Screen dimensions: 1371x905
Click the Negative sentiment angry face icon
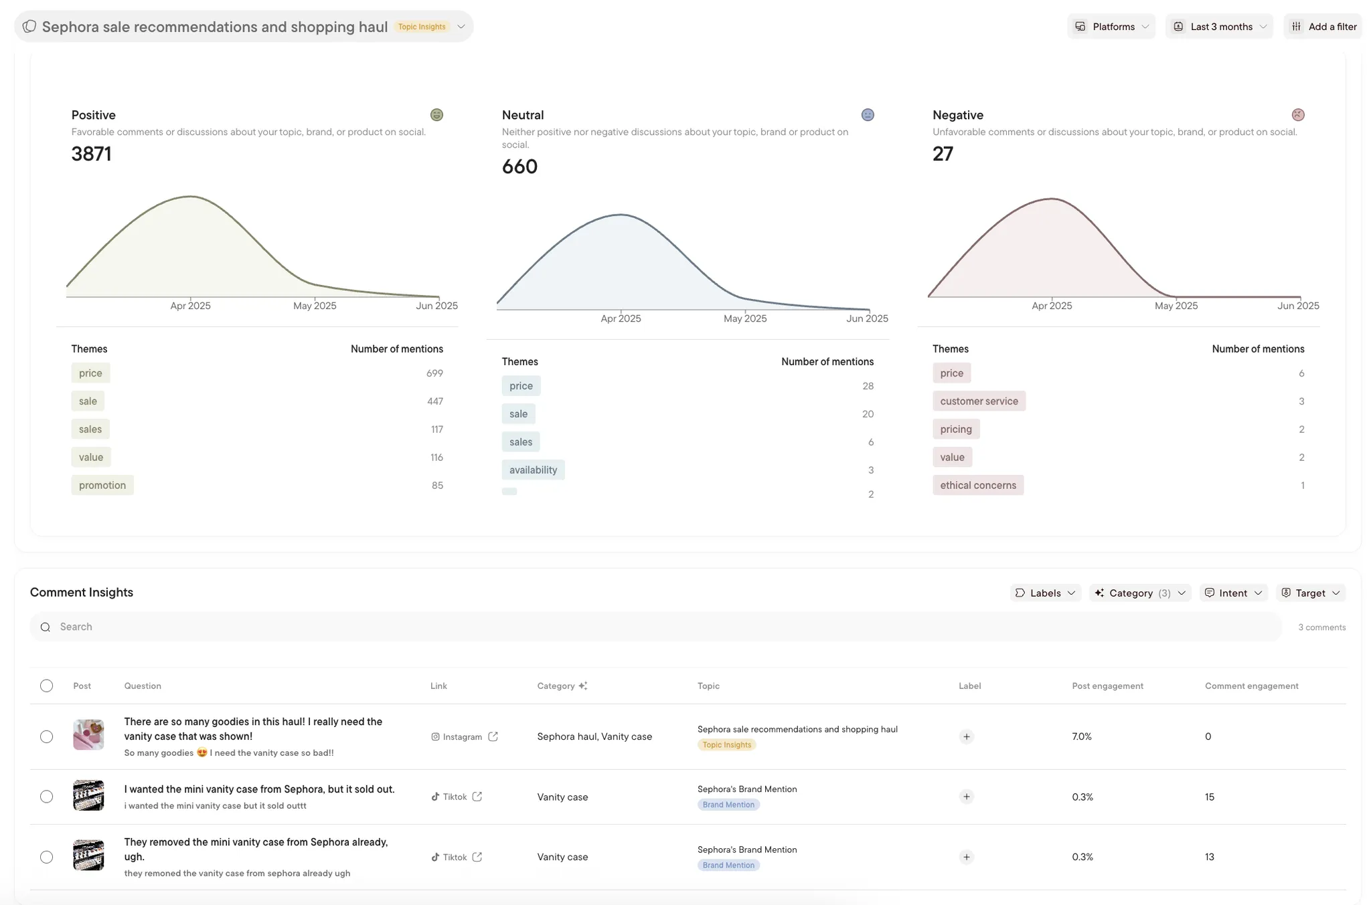(x=1298, y=115)
